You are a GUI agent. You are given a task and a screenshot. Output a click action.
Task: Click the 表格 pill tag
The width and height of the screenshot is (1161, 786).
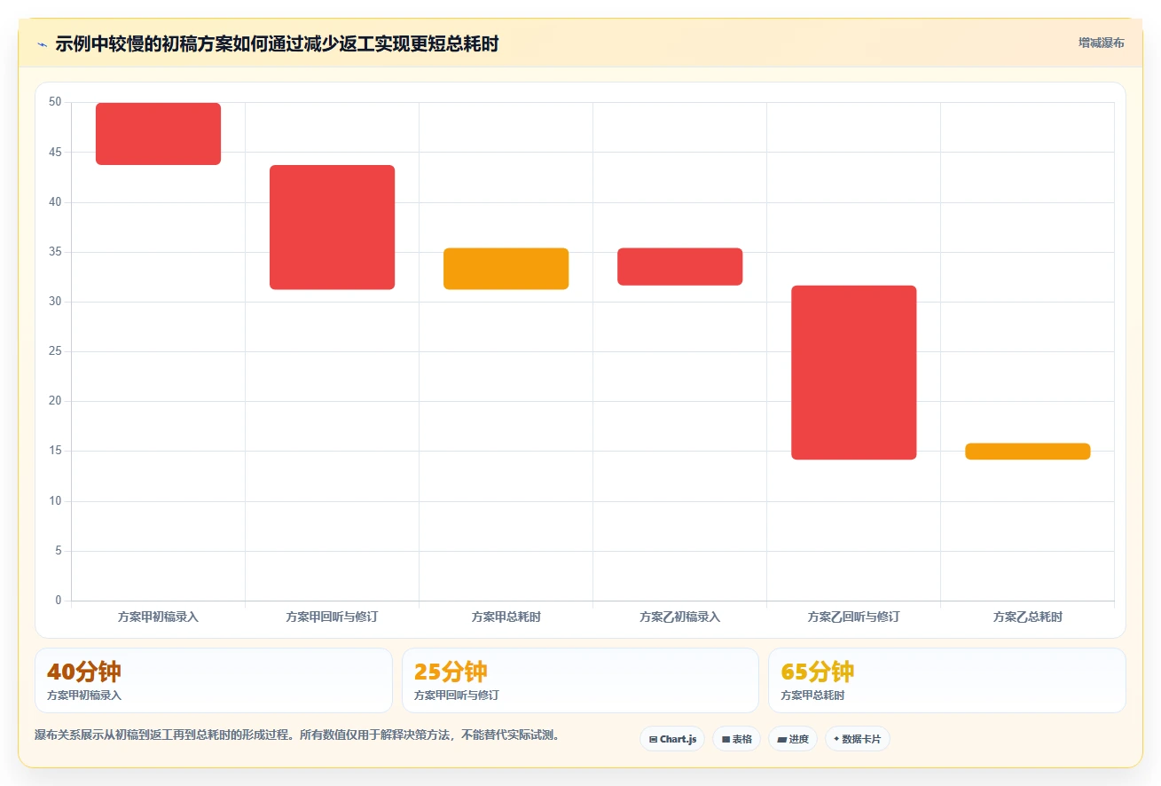(x=736, y=739)
